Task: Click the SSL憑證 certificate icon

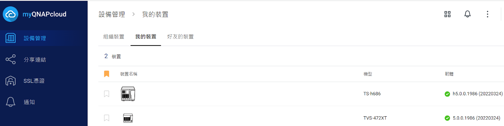Action: [x=10, y=81]
